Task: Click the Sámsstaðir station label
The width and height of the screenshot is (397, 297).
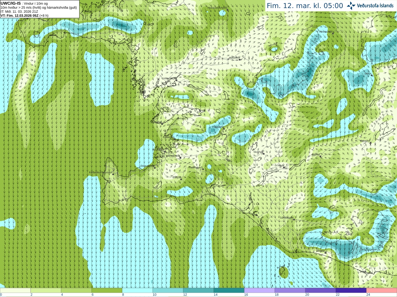Action: [x=286, y=218]
